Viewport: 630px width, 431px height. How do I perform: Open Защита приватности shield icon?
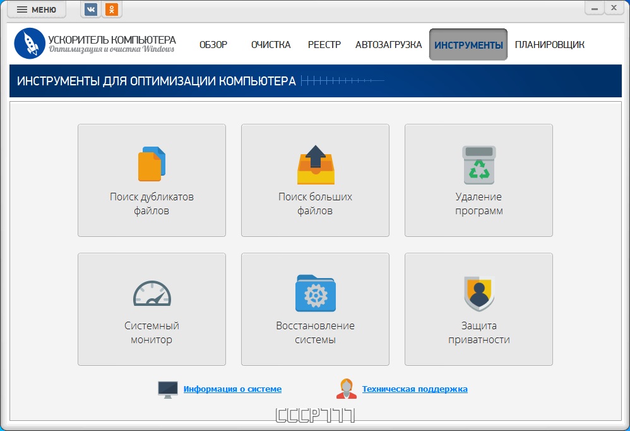[x=479, y=293]
